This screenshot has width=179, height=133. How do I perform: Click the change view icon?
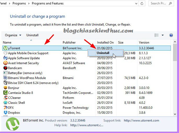tap(157, 35)
